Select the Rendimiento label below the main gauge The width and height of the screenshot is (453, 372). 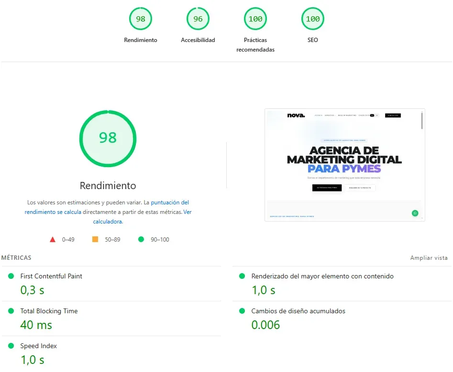108,185
